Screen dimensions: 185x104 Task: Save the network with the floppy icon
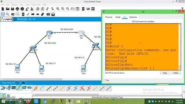pyautogui.click(x=12, y=9)
